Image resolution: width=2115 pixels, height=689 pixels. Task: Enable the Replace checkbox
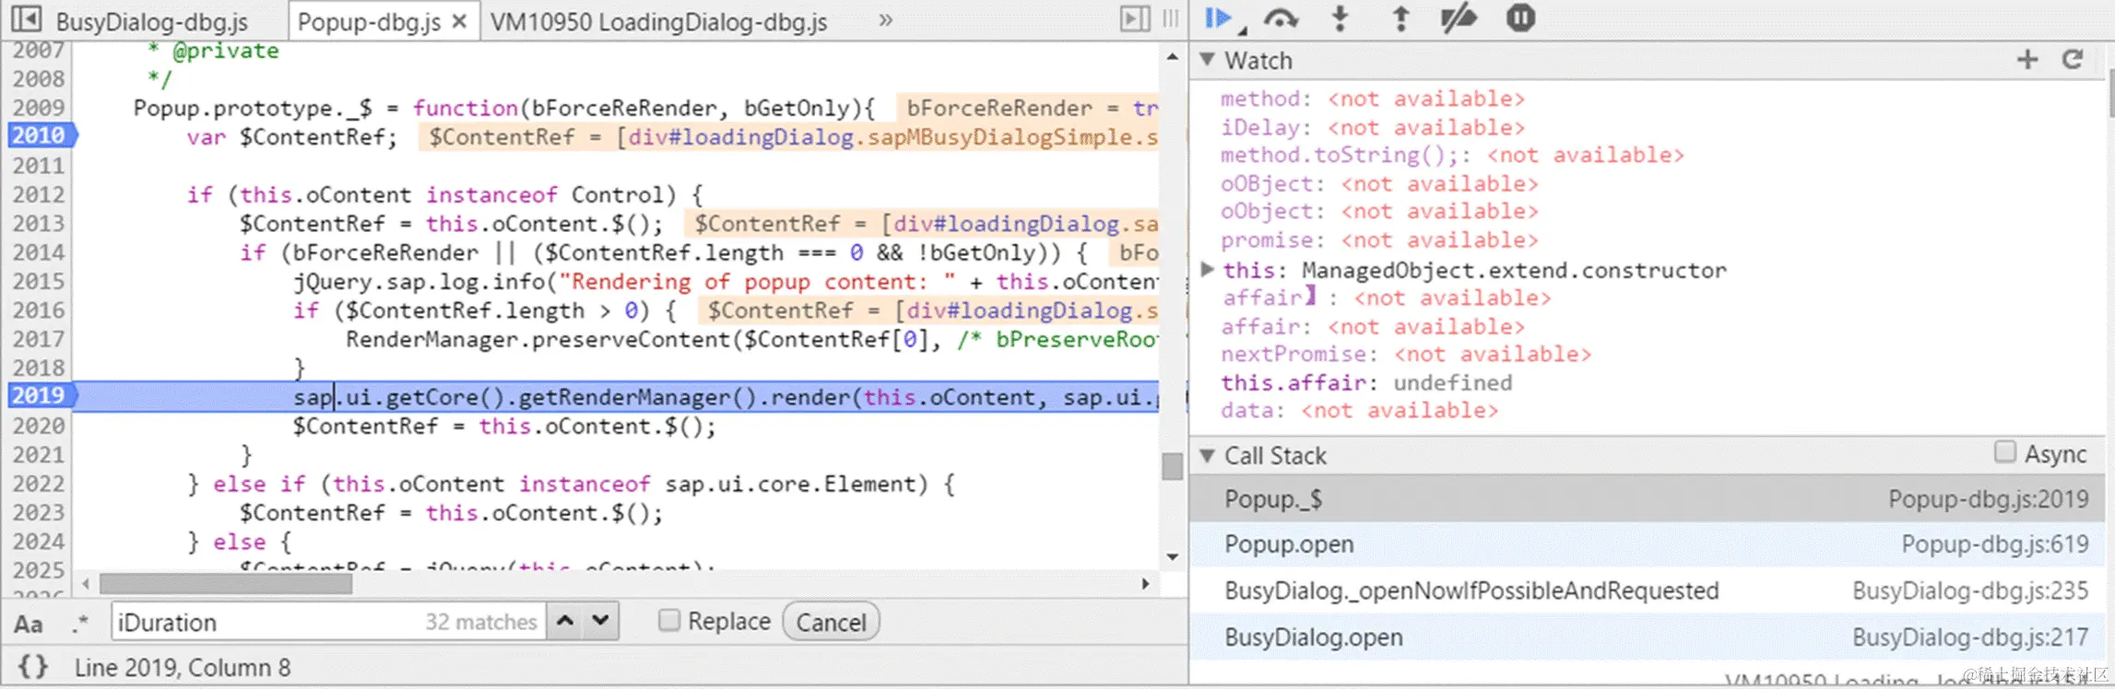tap(669, 621)
